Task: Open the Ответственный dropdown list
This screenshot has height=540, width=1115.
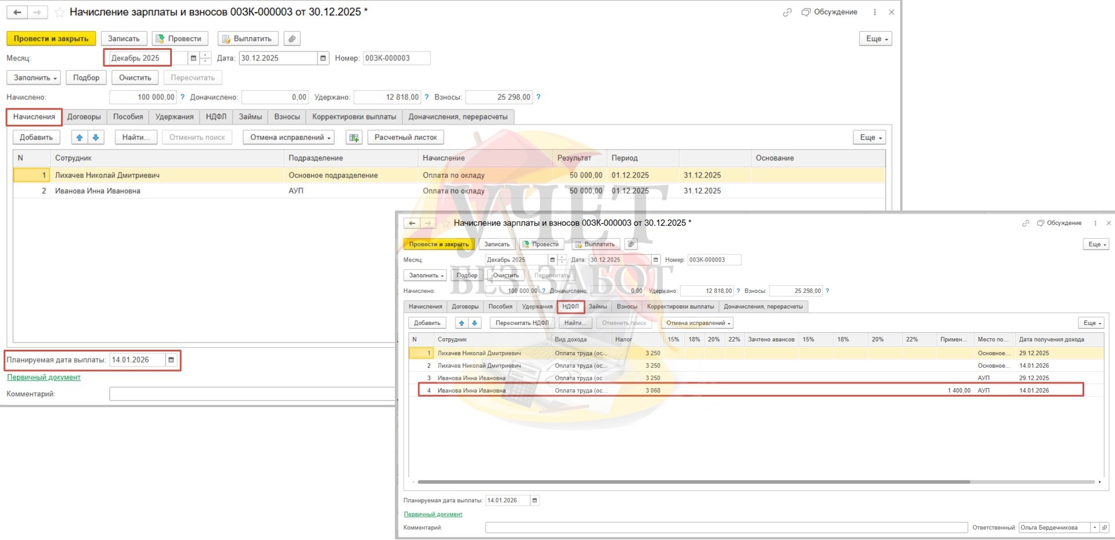Action: tap(1095, 527)
